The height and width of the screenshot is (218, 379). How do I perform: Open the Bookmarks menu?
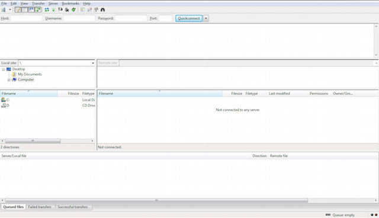[70, 4]
